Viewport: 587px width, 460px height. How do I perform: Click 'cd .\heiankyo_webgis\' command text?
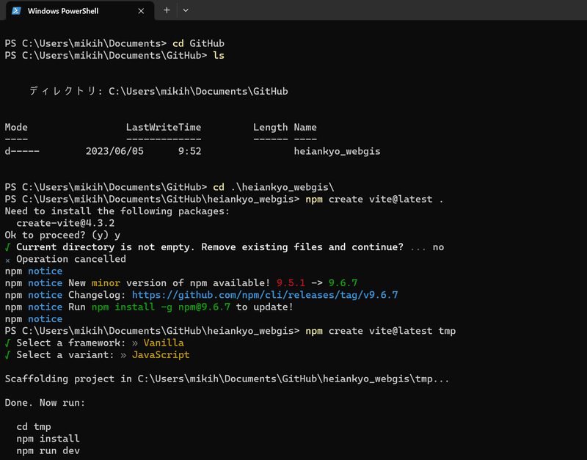[x=274, y=187]
